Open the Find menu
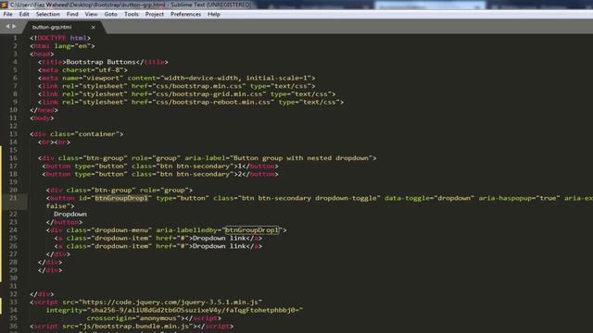 (72, 15)
